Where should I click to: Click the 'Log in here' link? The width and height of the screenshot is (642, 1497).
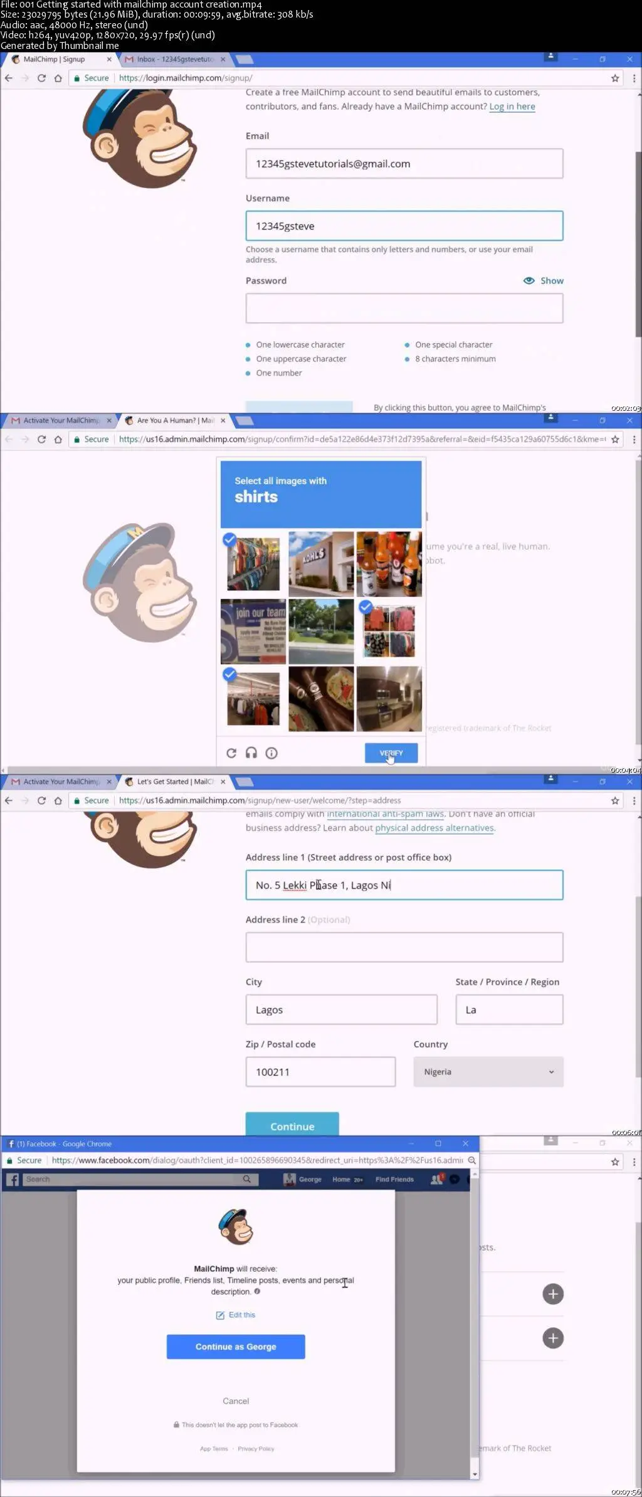(512, 107)
